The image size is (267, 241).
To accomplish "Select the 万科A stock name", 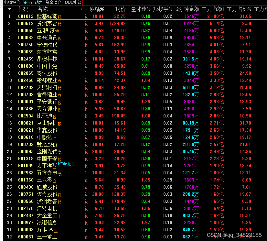I will (45, 230).
